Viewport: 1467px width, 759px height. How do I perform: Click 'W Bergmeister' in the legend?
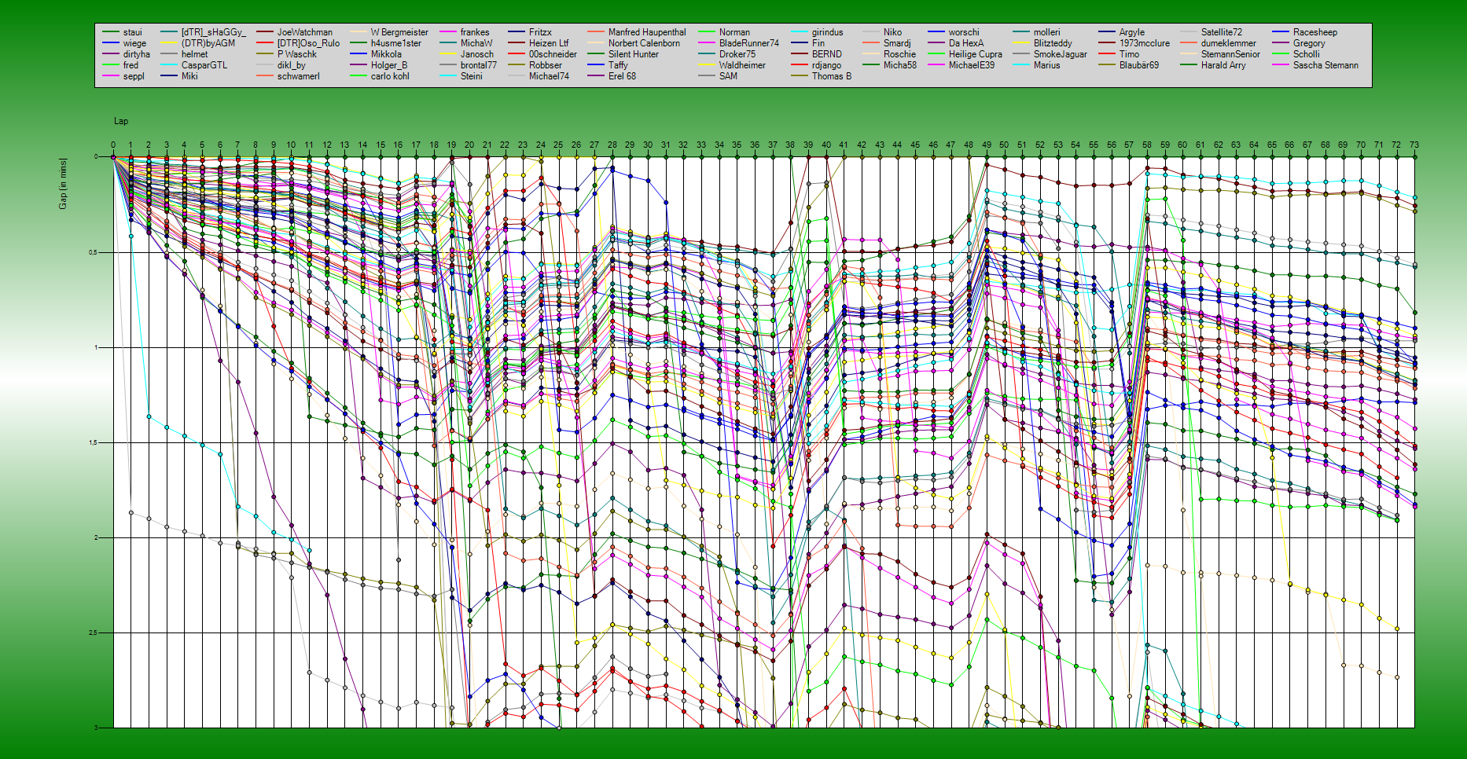[389, 32]
